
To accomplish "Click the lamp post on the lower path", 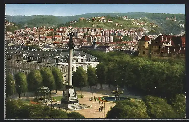I will pyautogui.click(x=104, y=110).
